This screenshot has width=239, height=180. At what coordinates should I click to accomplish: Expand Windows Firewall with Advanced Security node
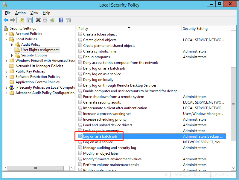click(x=6, y=61)
